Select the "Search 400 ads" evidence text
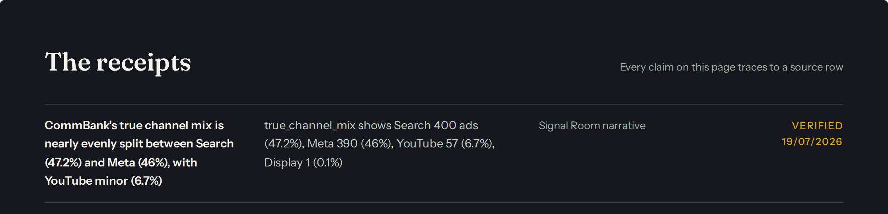This screenshot has width=888, height=214. (x=436, y=125)
